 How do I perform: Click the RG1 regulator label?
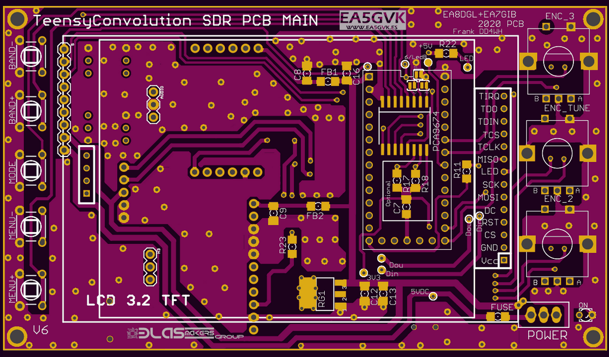[321, 299]
